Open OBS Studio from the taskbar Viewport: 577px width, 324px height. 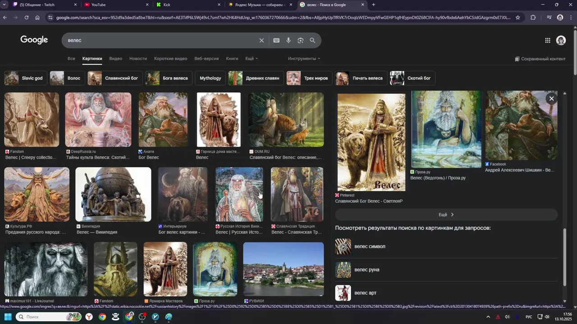[142, 317]
